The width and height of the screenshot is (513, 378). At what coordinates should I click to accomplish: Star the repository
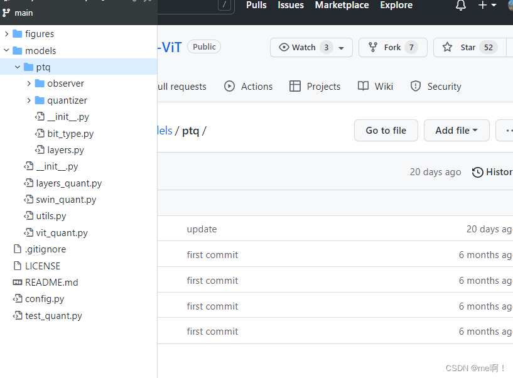(470, 48)
